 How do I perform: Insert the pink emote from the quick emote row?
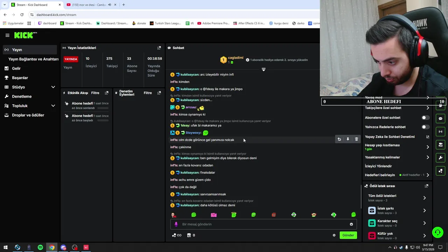213,215
